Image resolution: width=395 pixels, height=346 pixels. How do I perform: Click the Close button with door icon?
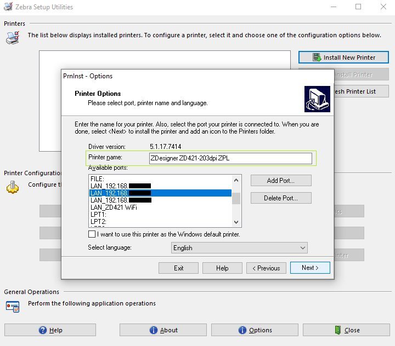tap(346, 330)
